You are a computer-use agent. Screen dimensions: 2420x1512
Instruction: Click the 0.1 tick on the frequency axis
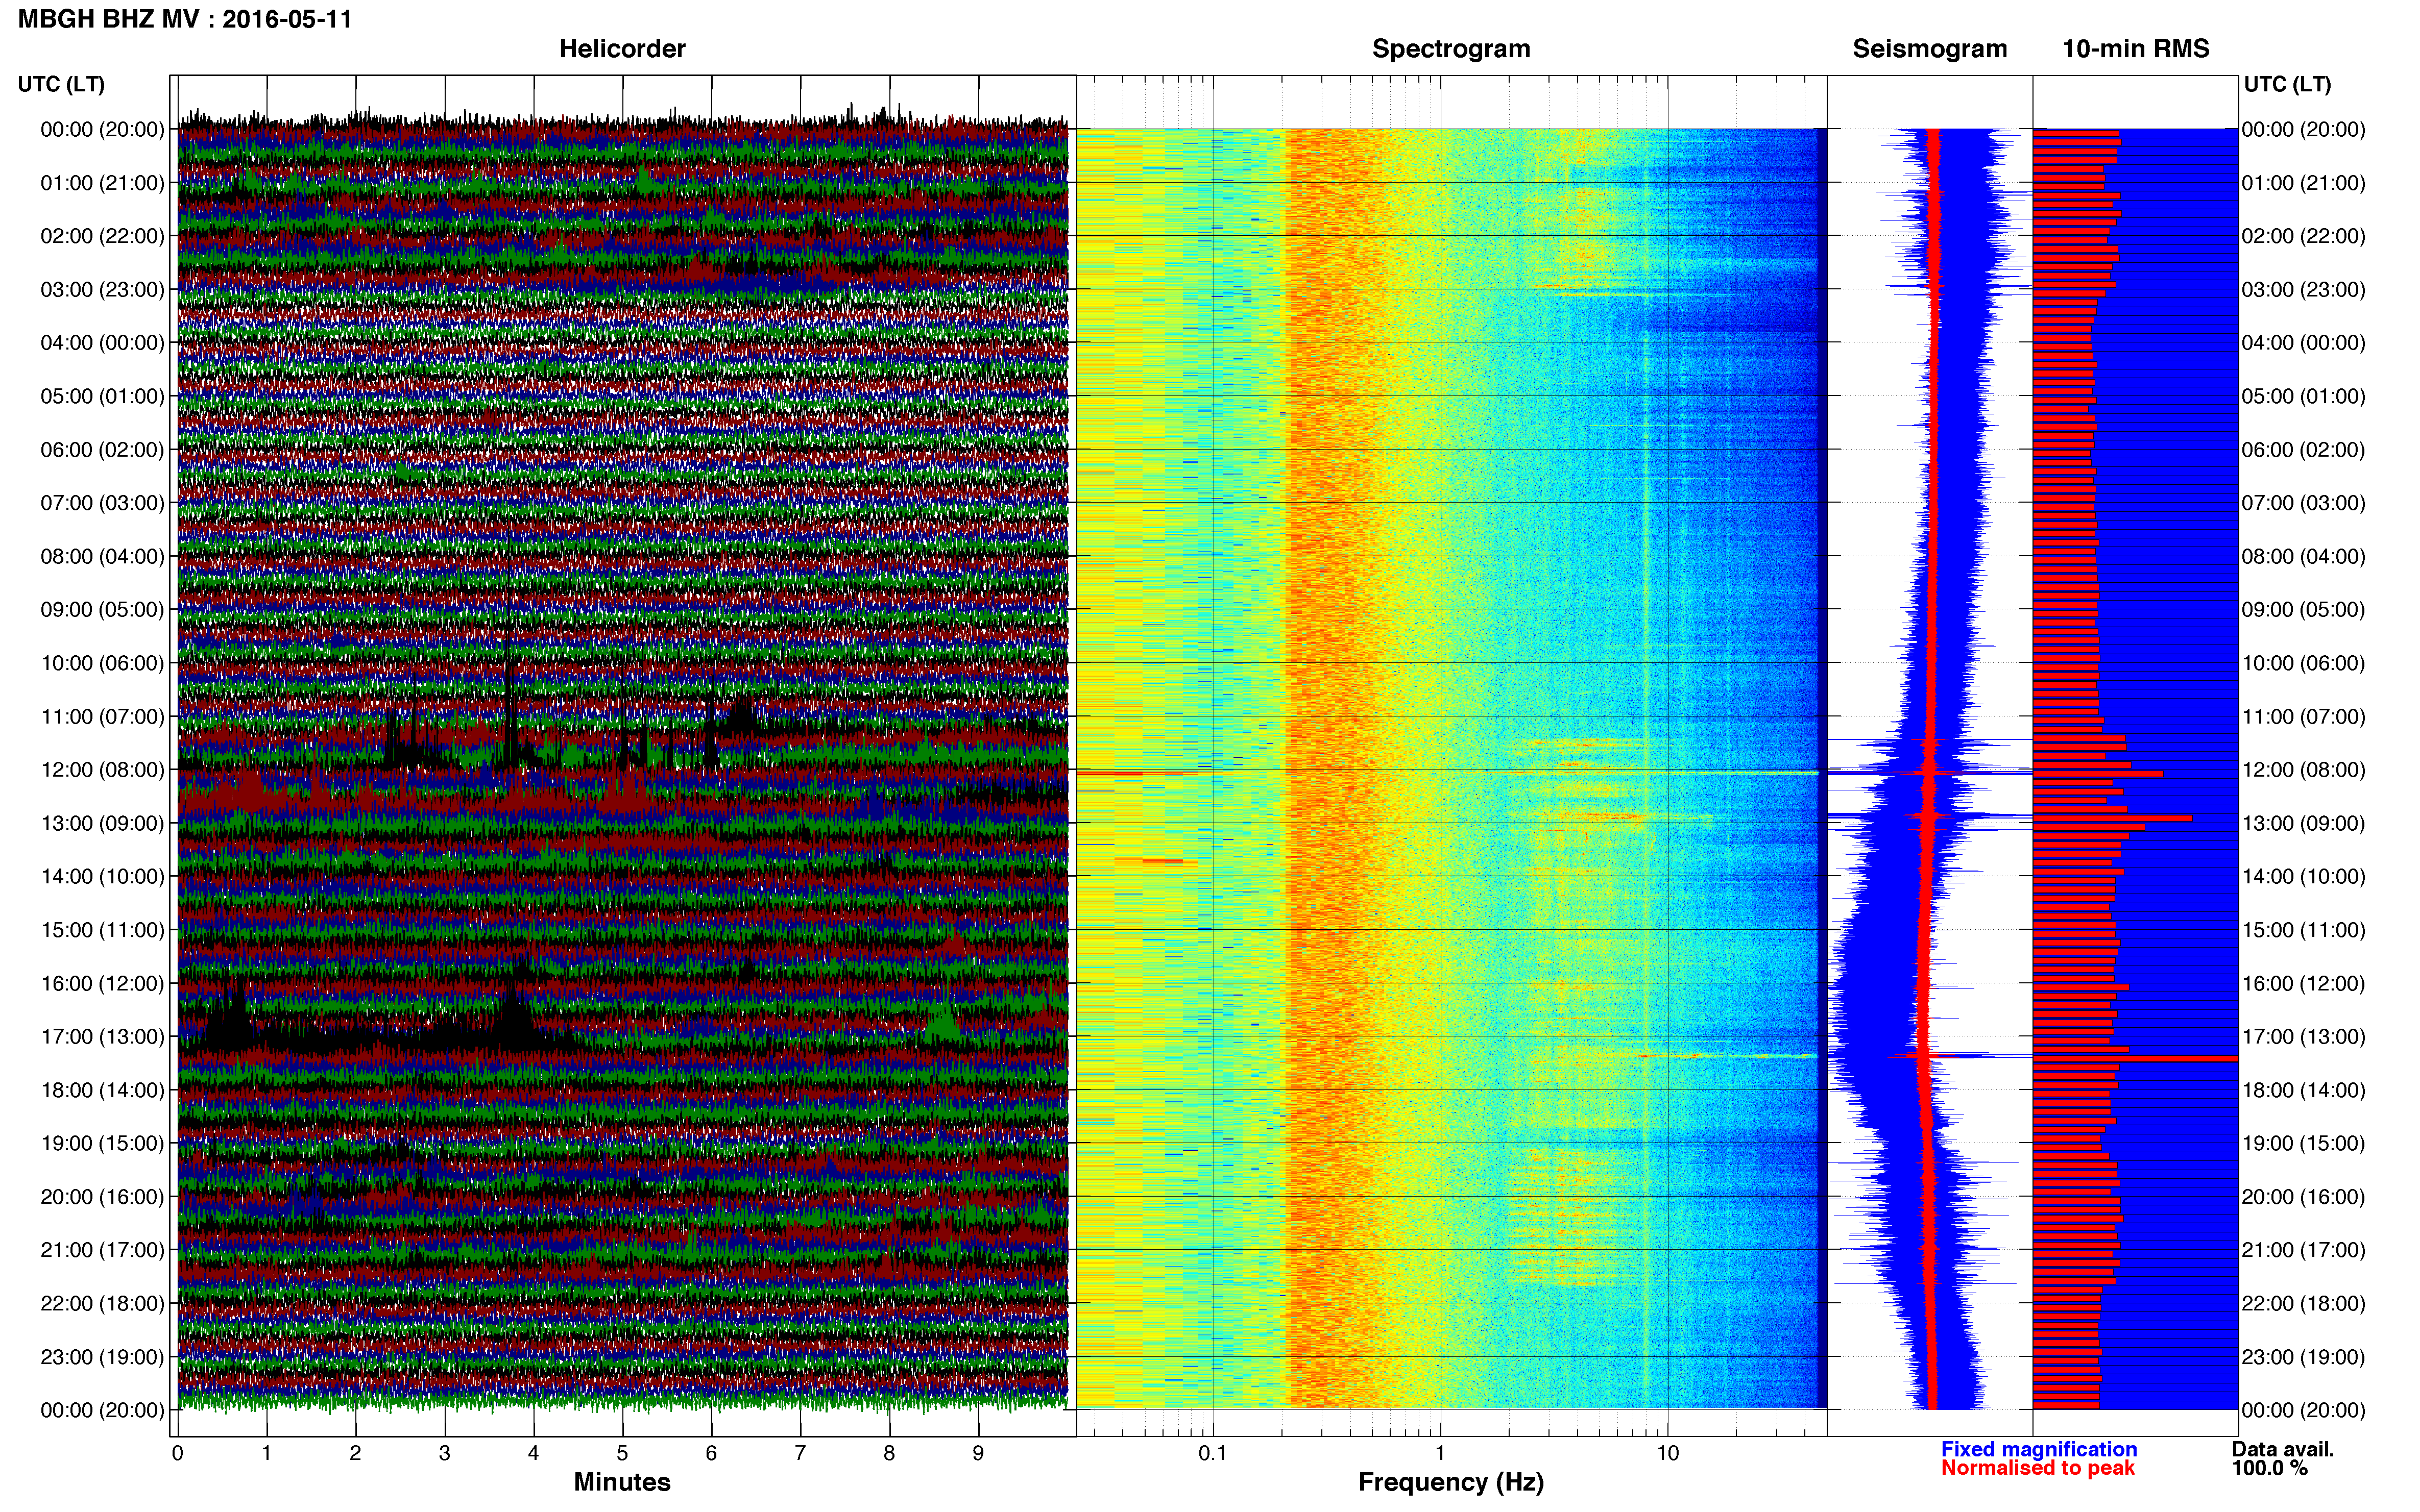[x=1213, y=1453]
